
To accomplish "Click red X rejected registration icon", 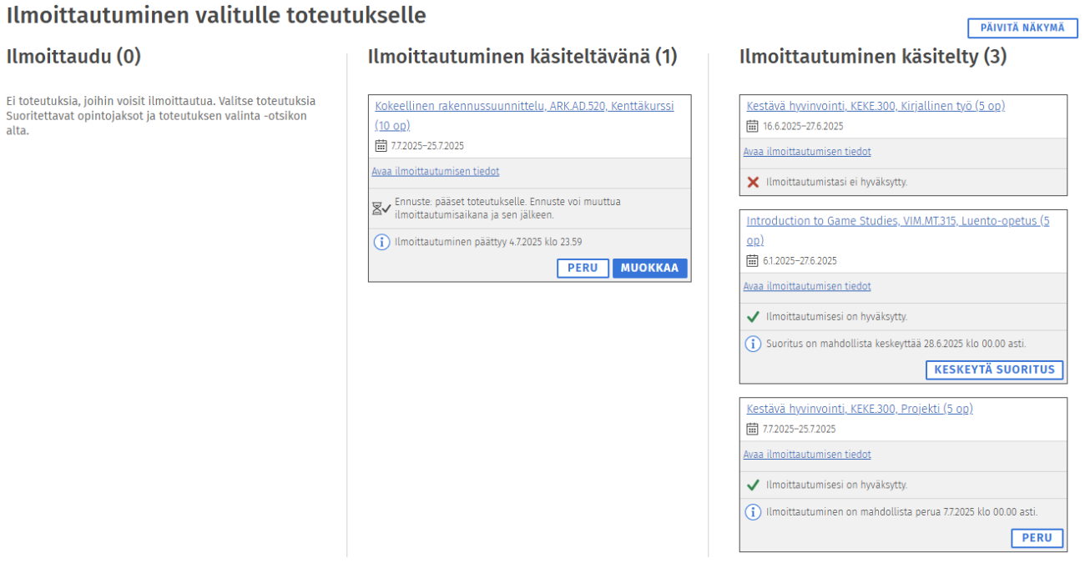I will click(753, 182).
